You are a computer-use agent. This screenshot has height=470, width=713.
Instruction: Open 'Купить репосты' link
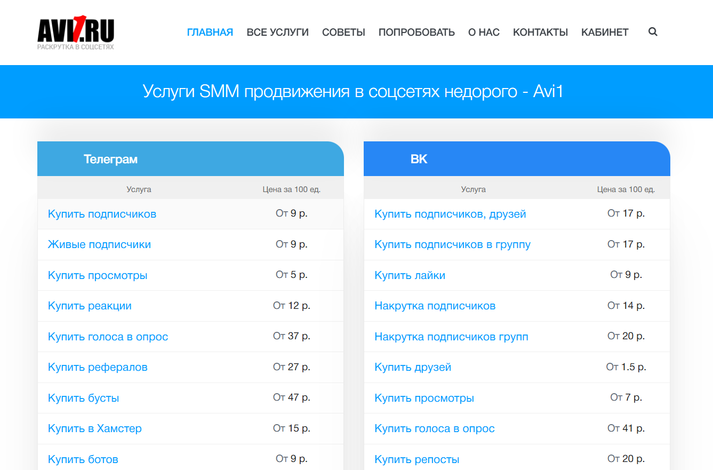[x=416, y=459]
